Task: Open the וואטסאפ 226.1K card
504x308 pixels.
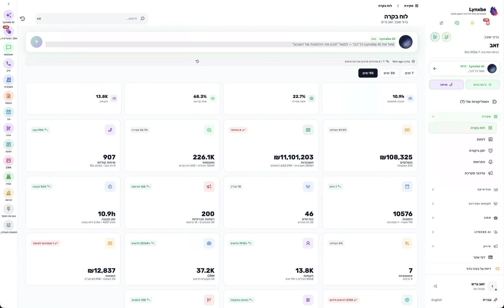Action: coord(172,146)
